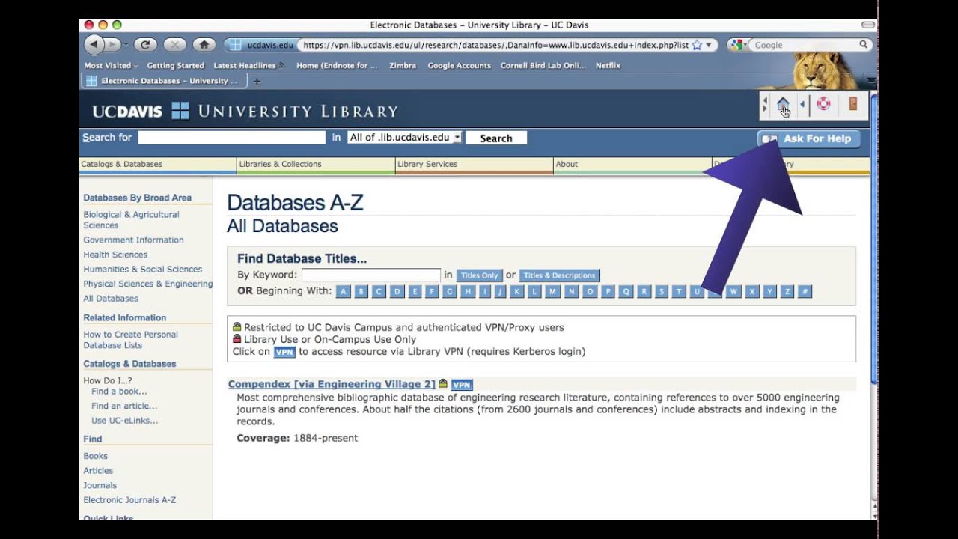This screenshot has width=958, height=539.
Task: Browse databases beginning with P
Action: point(608,292)
